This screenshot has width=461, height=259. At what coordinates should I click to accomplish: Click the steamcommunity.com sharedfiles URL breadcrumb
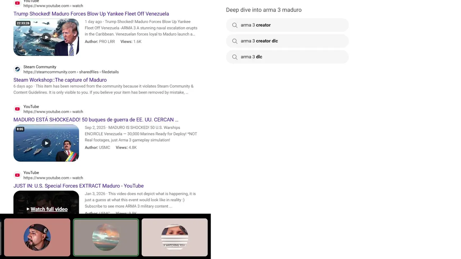(71, 72)
